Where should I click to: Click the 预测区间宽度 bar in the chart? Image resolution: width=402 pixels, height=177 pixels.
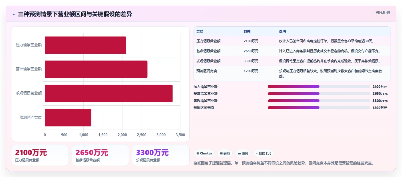point(68,118)
